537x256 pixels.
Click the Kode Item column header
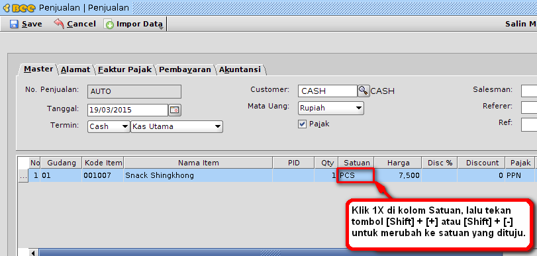(x=103, y=163)
